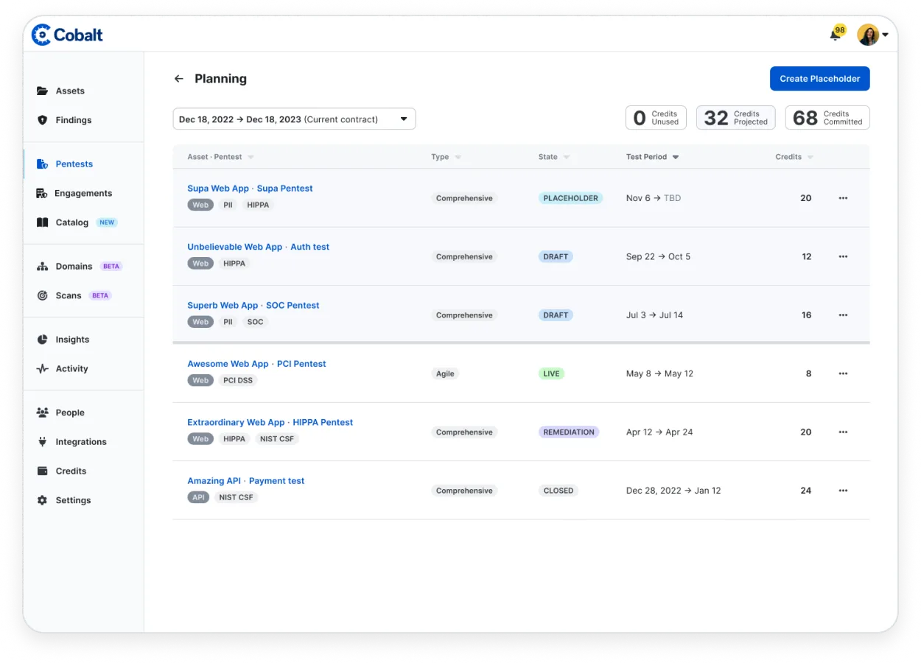Image resolution: width=921 pixels, height=663 pixels.
Task: Click the Scans radar icon
Action: [42, 295]
